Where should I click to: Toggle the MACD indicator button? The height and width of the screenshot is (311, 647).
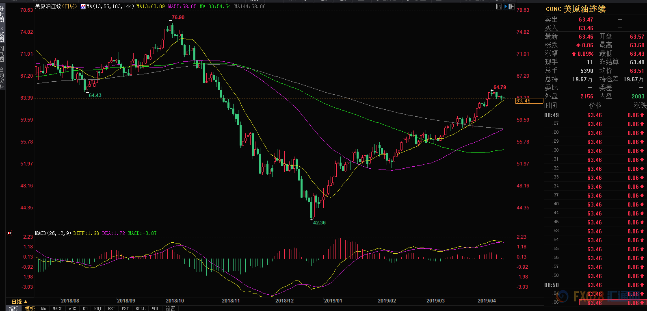(57, 309)
